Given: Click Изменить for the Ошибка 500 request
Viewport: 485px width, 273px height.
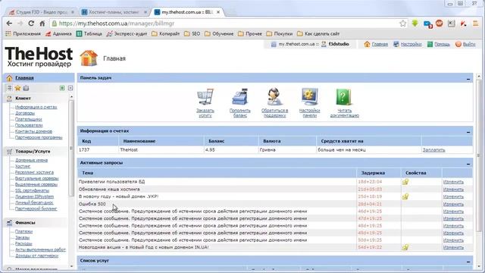Looking at the screenshot, I should click(453, 204).
